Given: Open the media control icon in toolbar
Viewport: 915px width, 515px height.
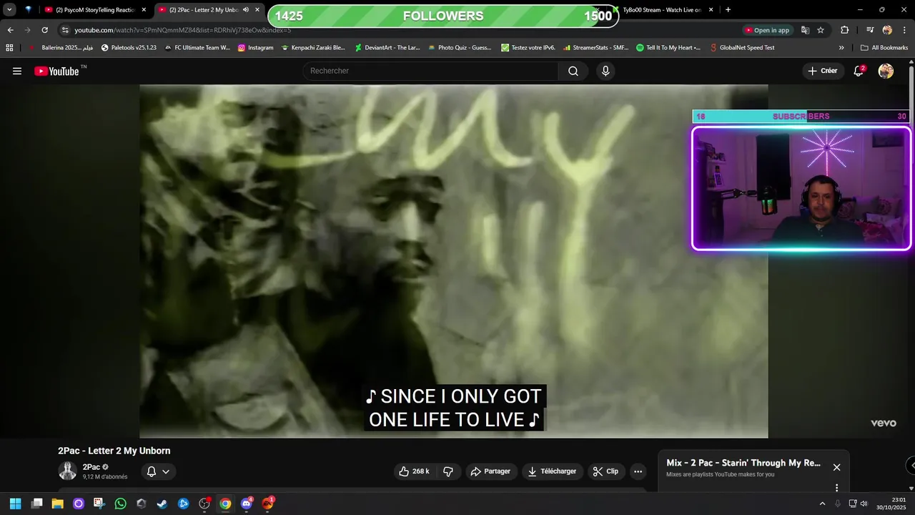Looking at the screenshot, I should pyautogui.click(x=870, y=30).
